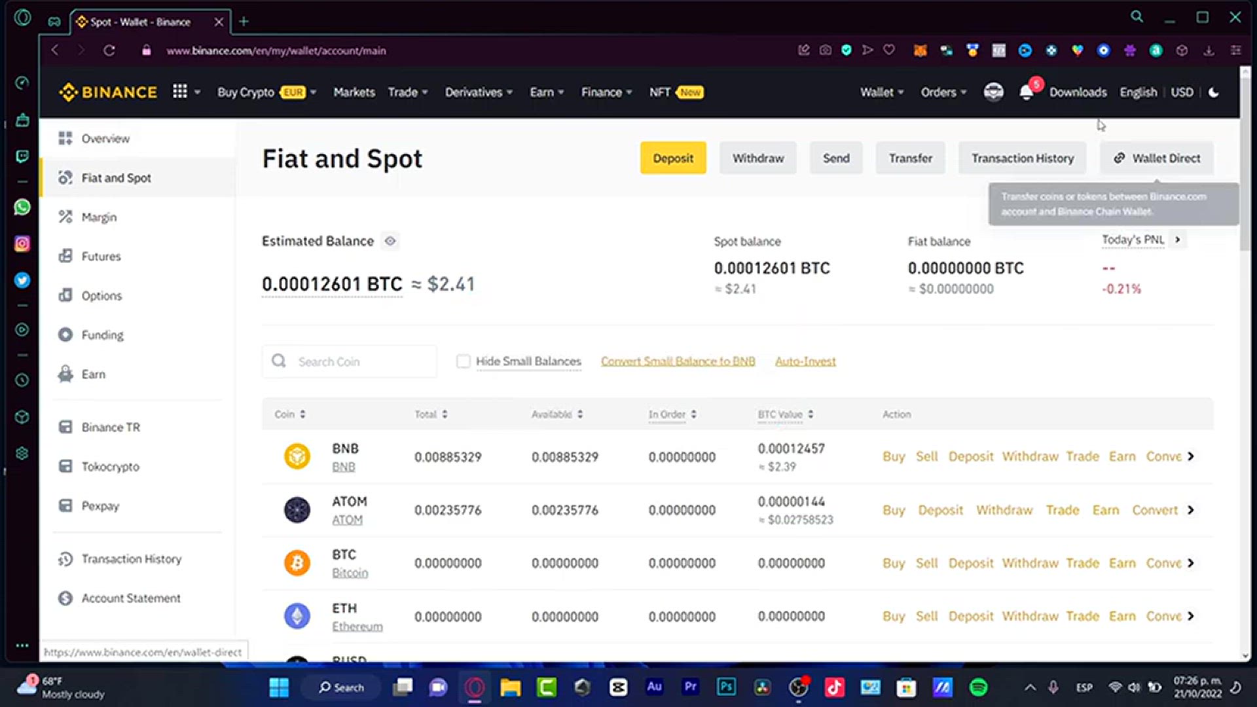Open the user profile avatar icon
The height and width of the screenshot is (707, 1257).
993,92
